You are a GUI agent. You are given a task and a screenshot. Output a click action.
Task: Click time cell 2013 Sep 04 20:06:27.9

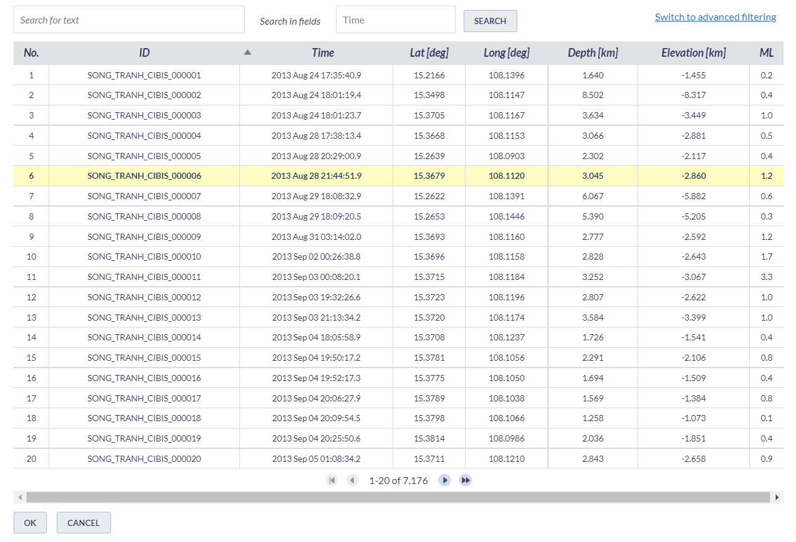click(x=316, y=398)
